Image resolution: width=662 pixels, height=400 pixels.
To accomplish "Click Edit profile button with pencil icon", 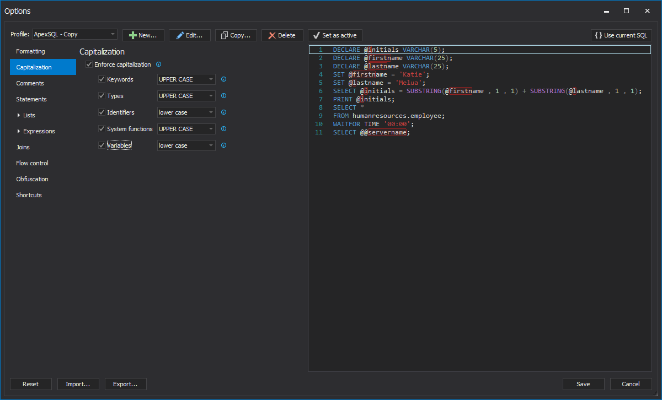I will click(190, 35).
